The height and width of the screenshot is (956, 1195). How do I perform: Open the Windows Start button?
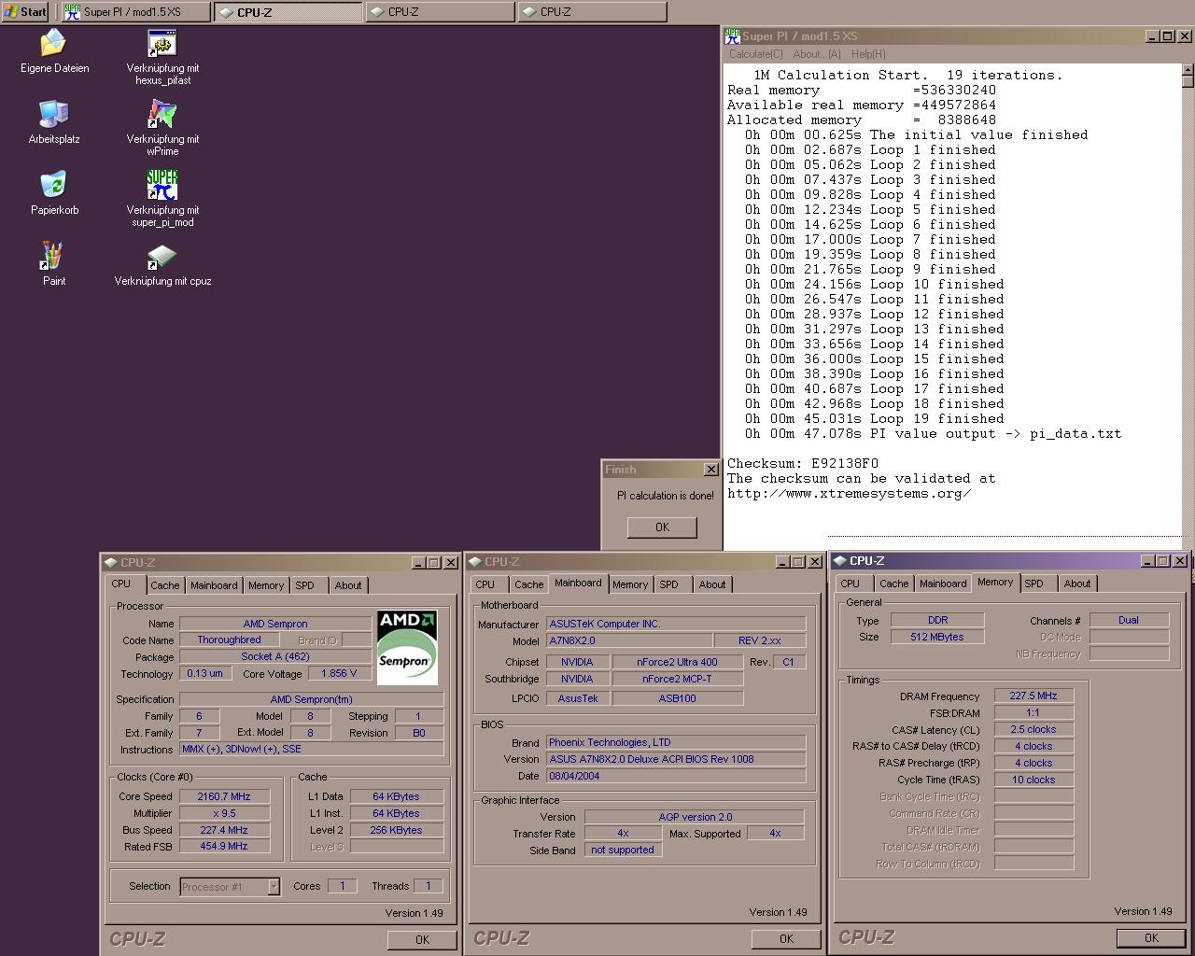[25, 12]
